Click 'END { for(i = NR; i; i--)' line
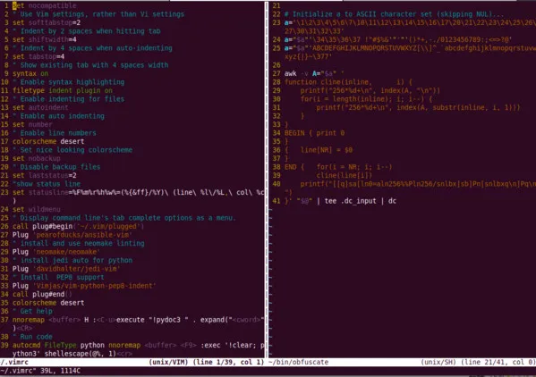536x377 pixels. (x=338, y=167)
